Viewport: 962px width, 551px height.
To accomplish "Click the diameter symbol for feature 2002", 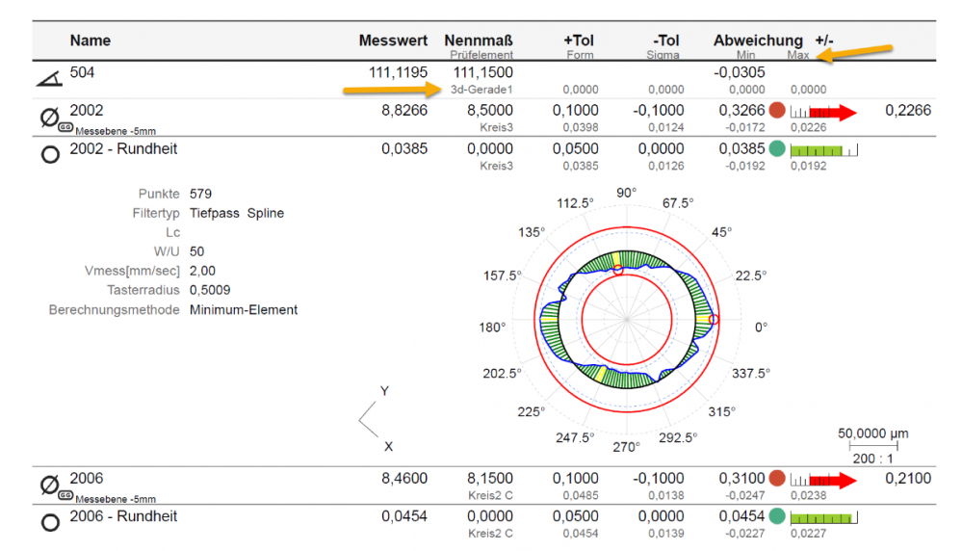I will (49, 118).
